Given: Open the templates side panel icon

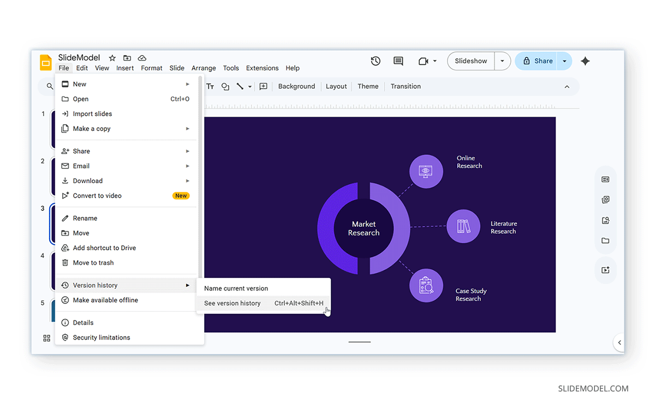Looking at the screenshot, I should click(x=605, y=200).
